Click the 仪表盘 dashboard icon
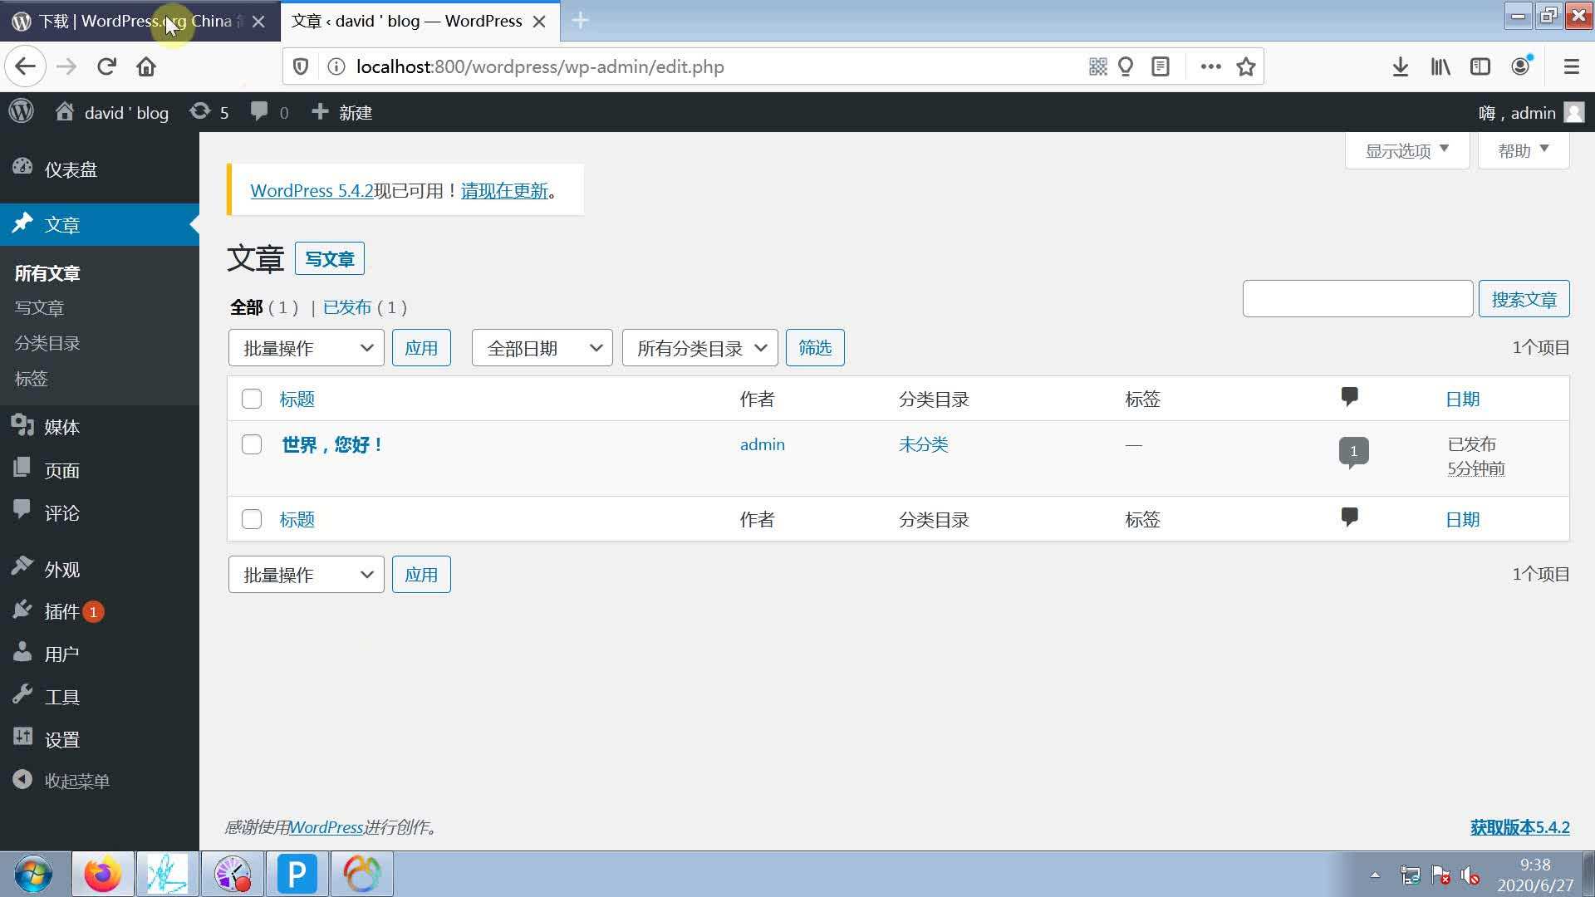Screen dimensions: 1595x897 (24, 169)
